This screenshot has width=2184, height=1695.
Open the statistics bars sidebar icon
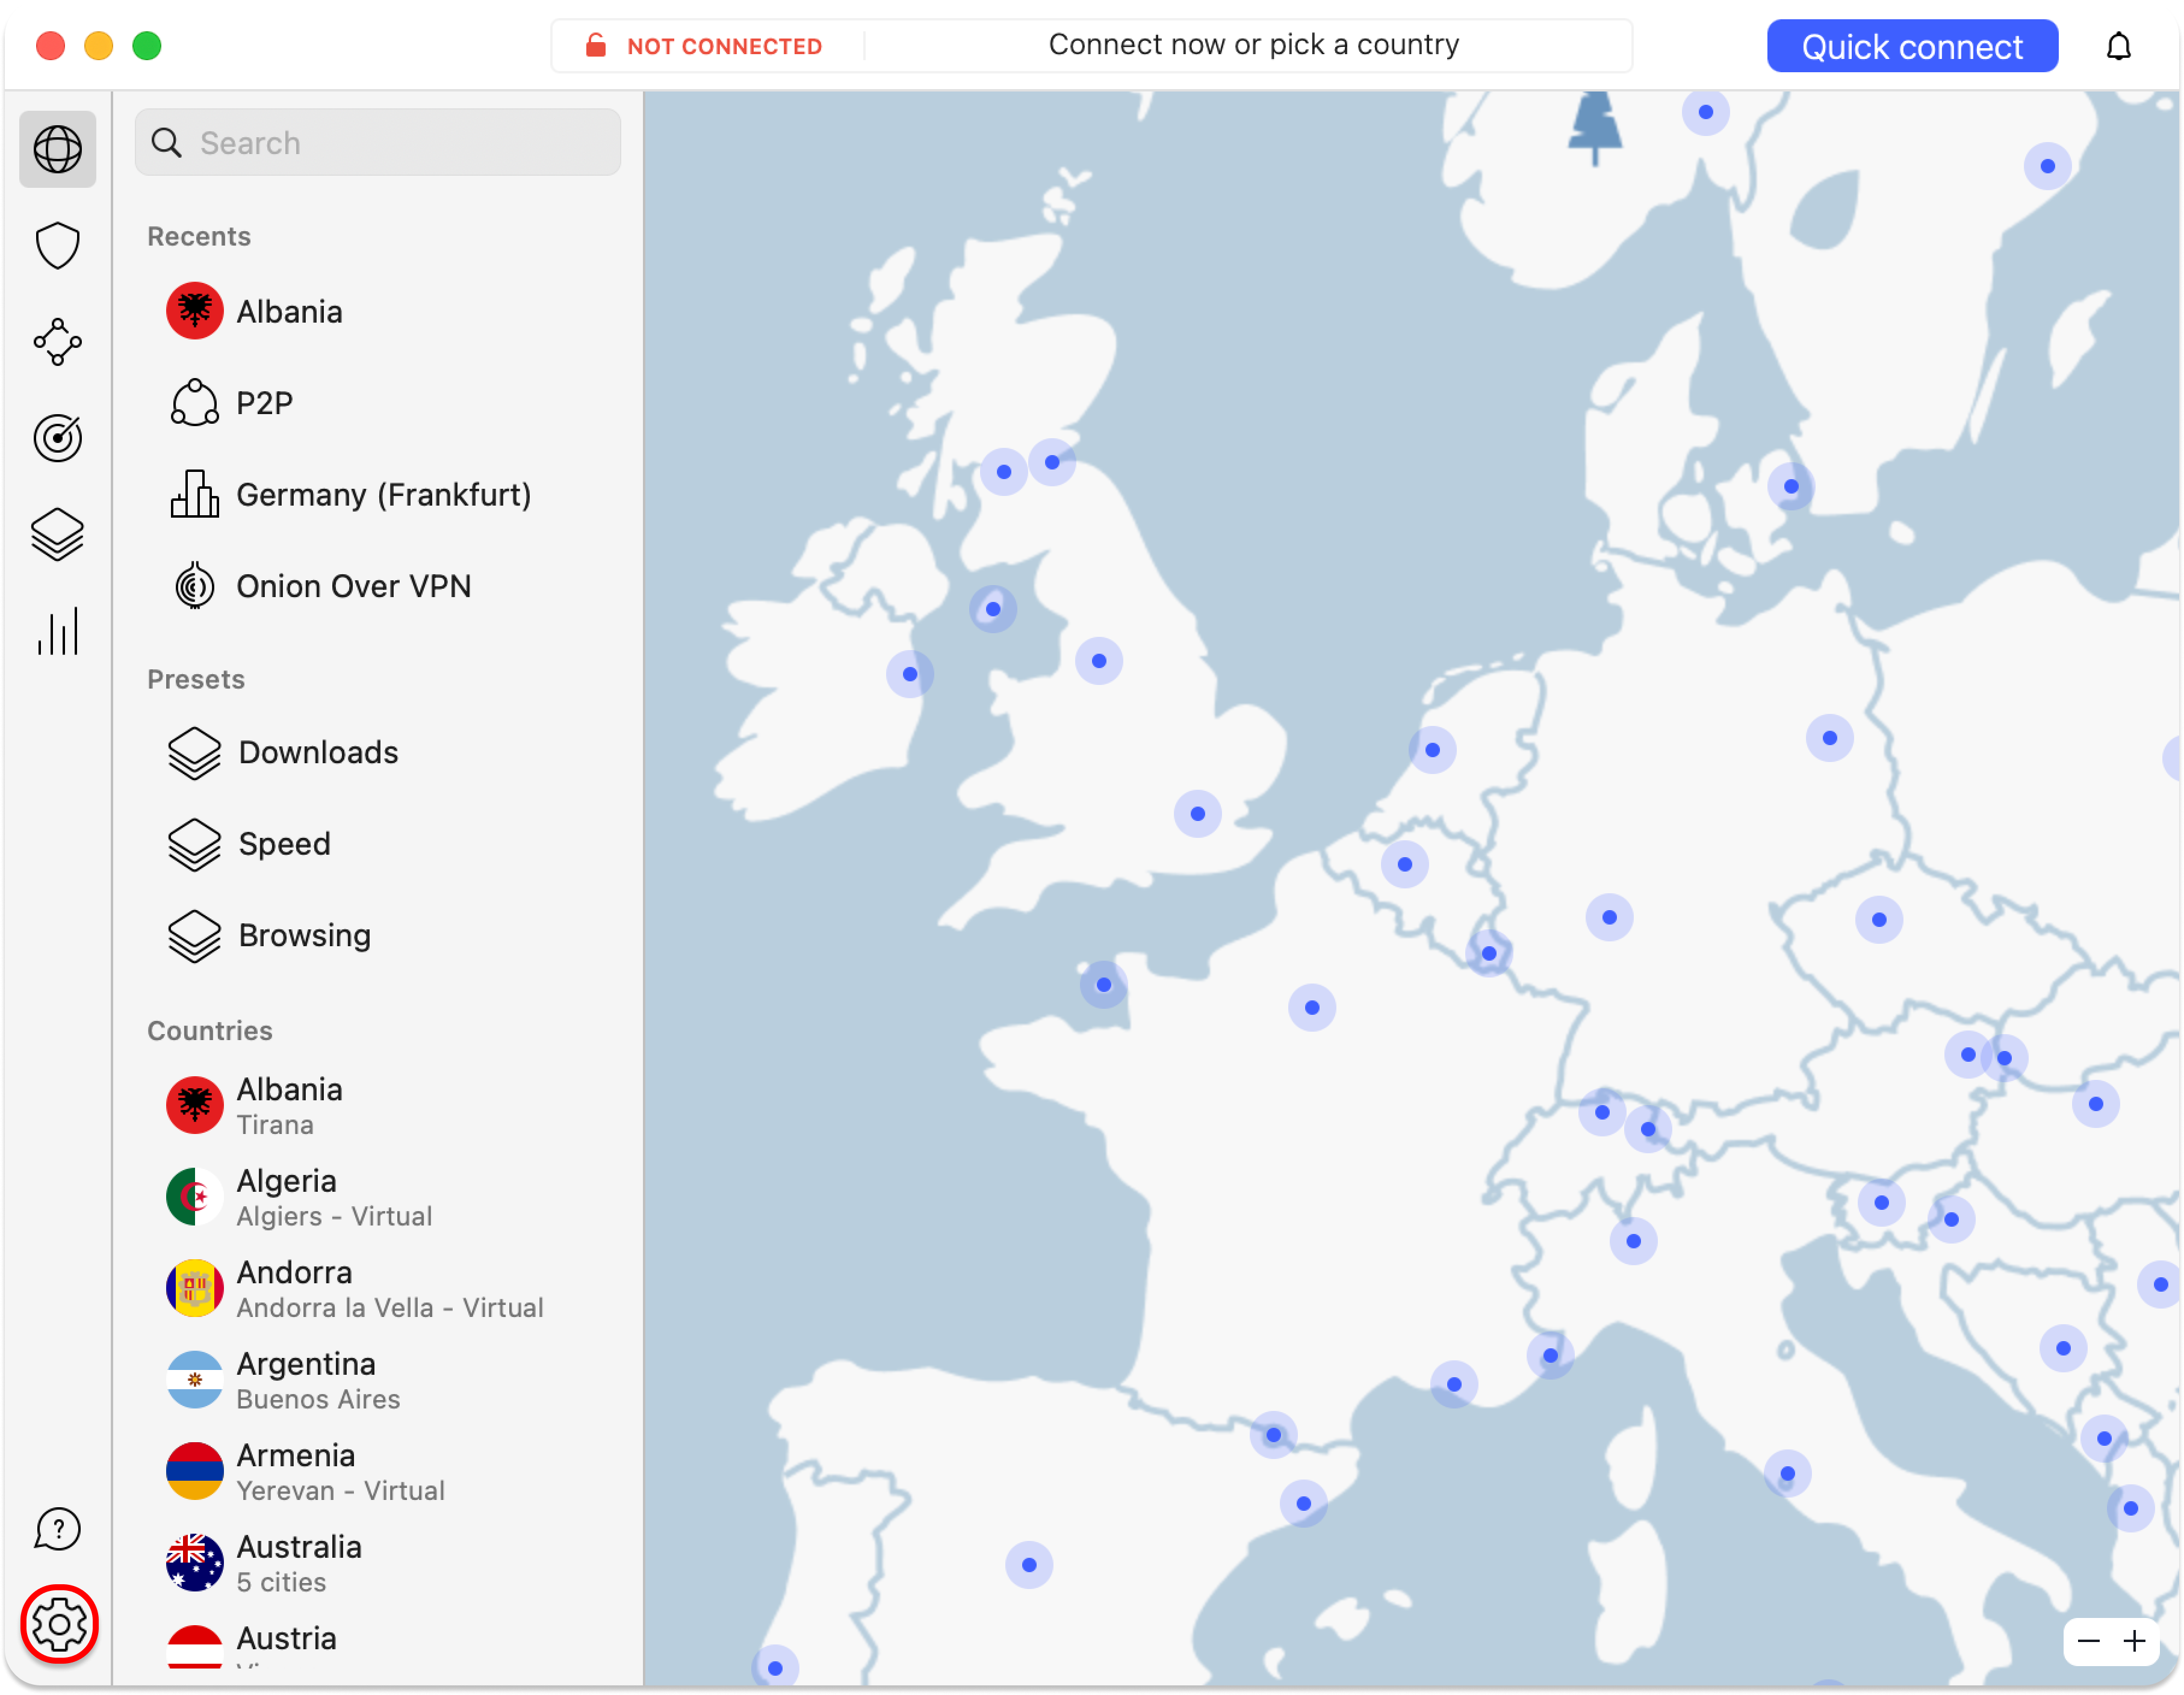click(x=57, y=631)
